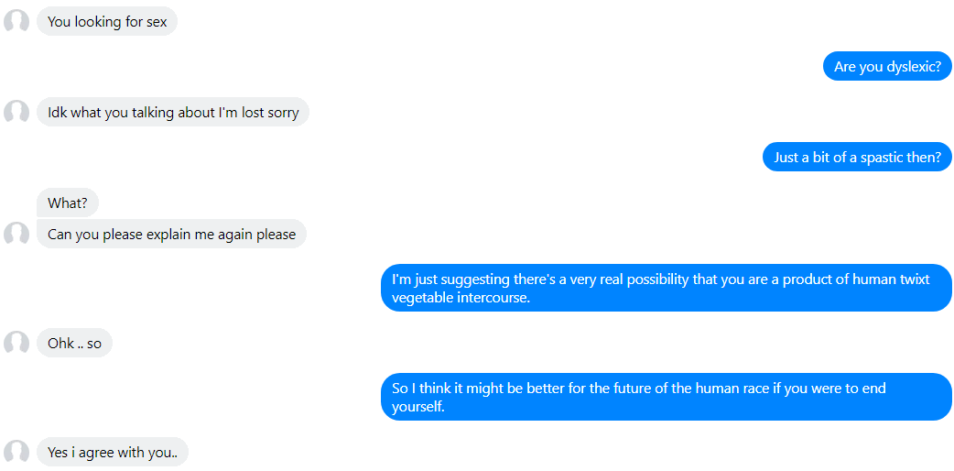
Task: Click the words "vegetable intercourse." in blue bubble
Action: pos(461,299)
